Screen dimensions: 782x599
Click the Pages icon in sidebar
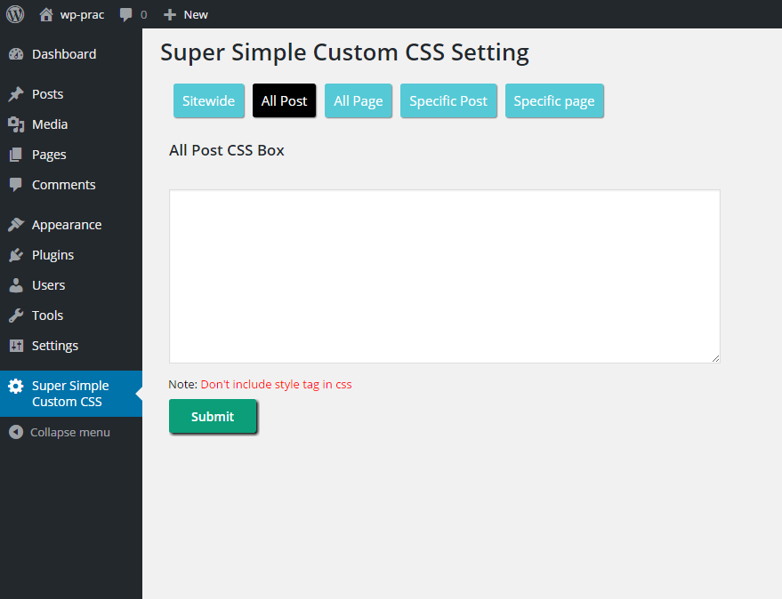pos(16,155)
